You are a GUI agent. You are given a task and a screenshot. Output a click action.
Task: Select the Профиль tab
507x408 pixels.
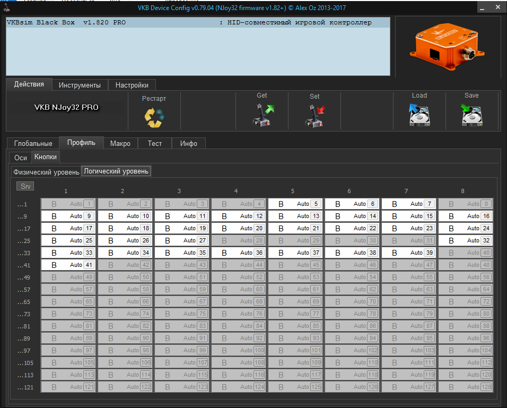coord(81,143)
